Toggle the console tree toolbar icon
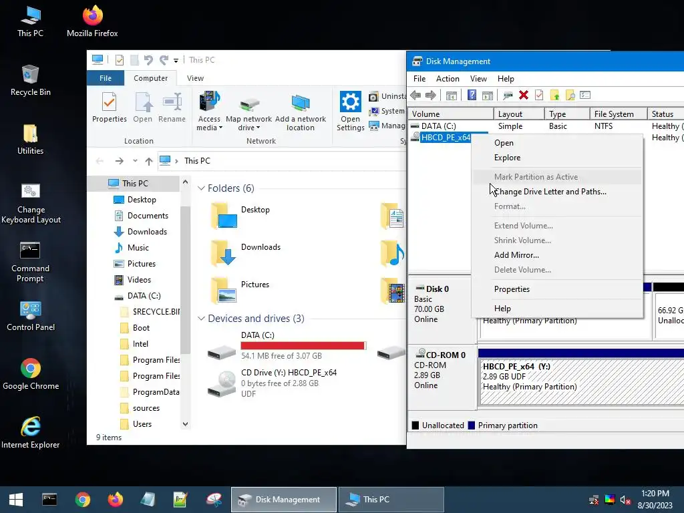The width and height of the screenshot is (684, 513). [x=452, y=95]
